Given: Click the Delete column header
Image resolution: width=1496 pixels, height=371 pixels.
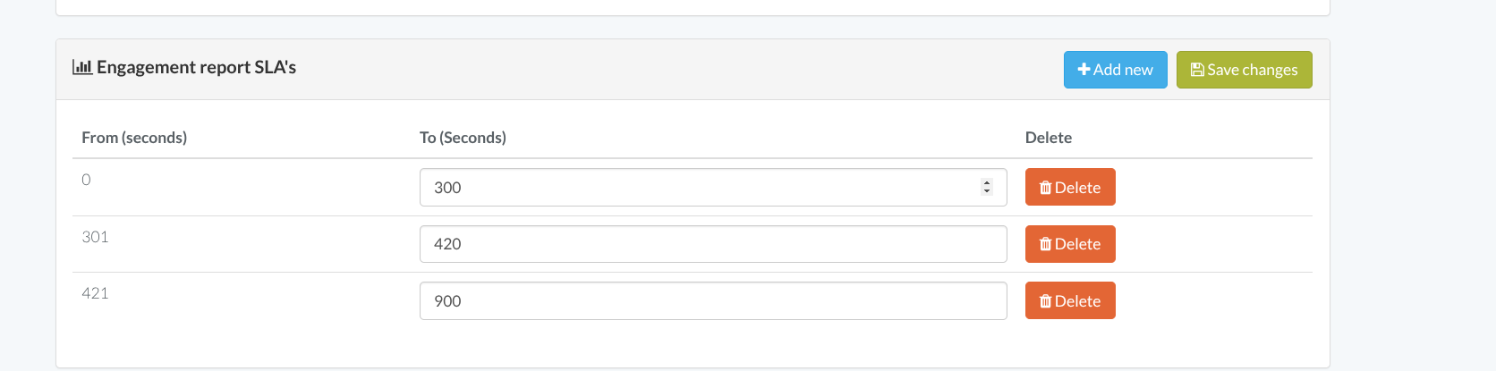Looking at the screenshot, I should point(1049,138).
